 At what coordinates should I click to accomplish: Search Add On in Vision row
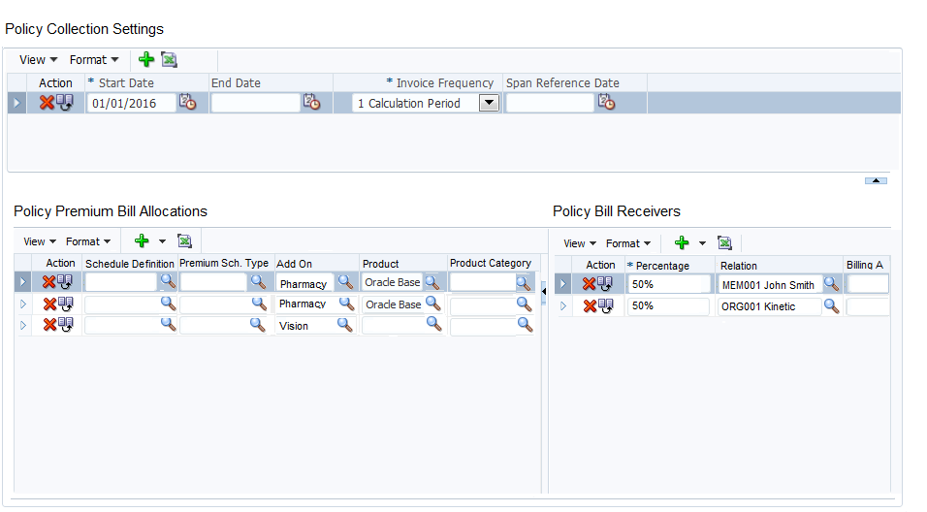(x=344, y=324)
